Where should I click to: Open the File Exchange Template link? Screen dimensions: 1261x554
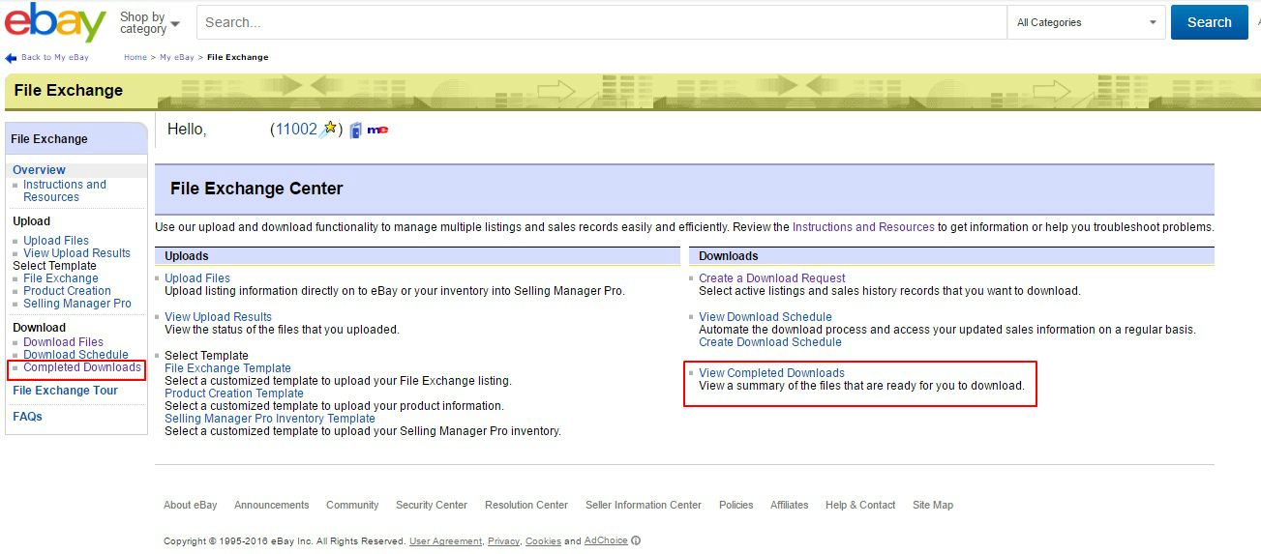coord(227,368)
